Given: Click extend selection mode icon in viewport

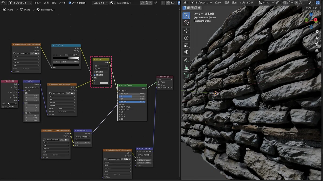Looking at the screenshot, I should tap(188, 8).
